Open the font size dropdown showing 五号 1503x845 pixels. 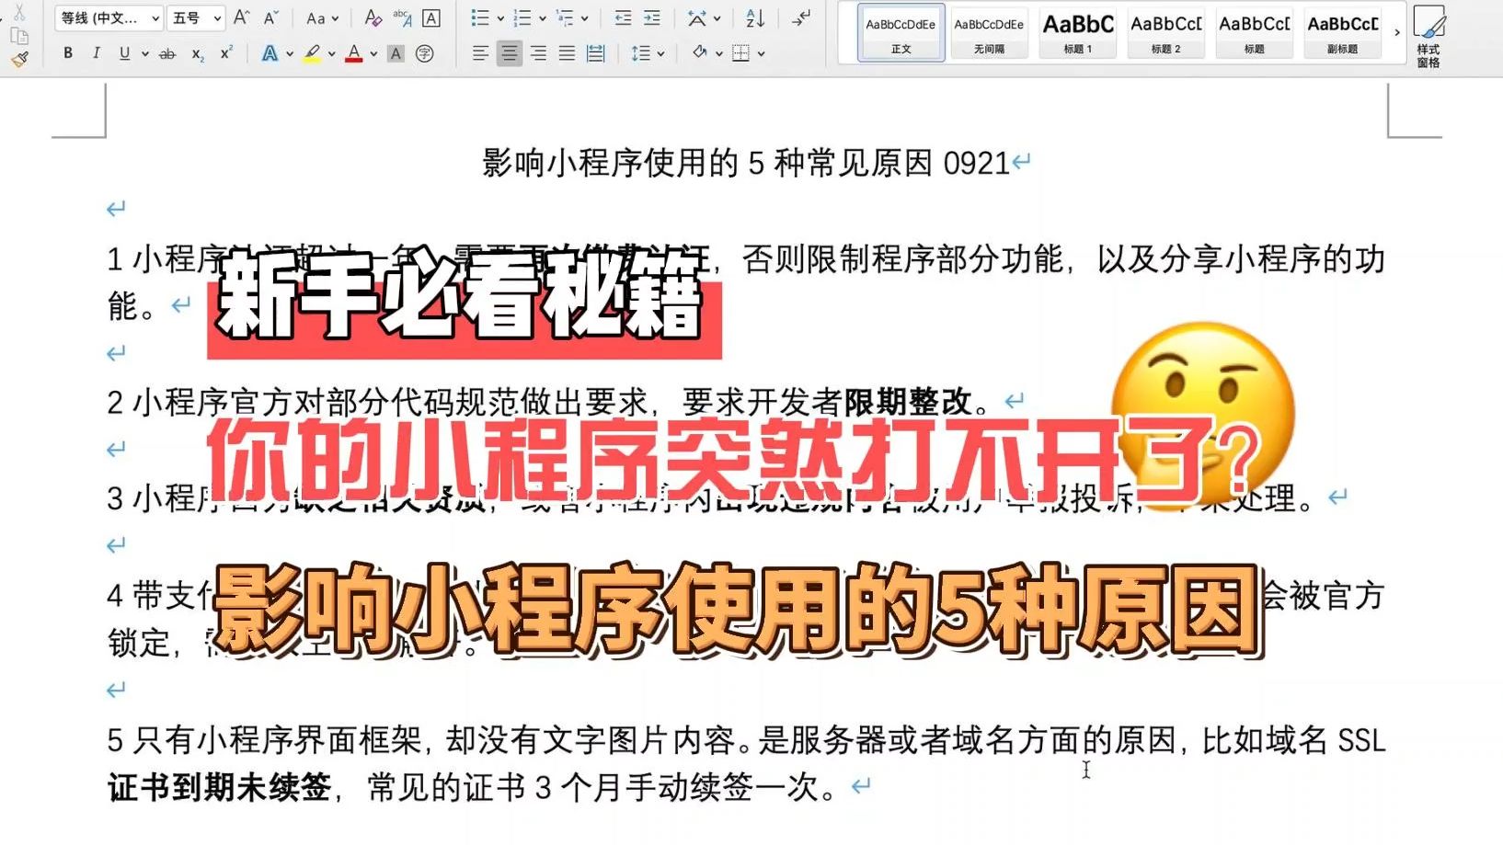coord(197,17)
